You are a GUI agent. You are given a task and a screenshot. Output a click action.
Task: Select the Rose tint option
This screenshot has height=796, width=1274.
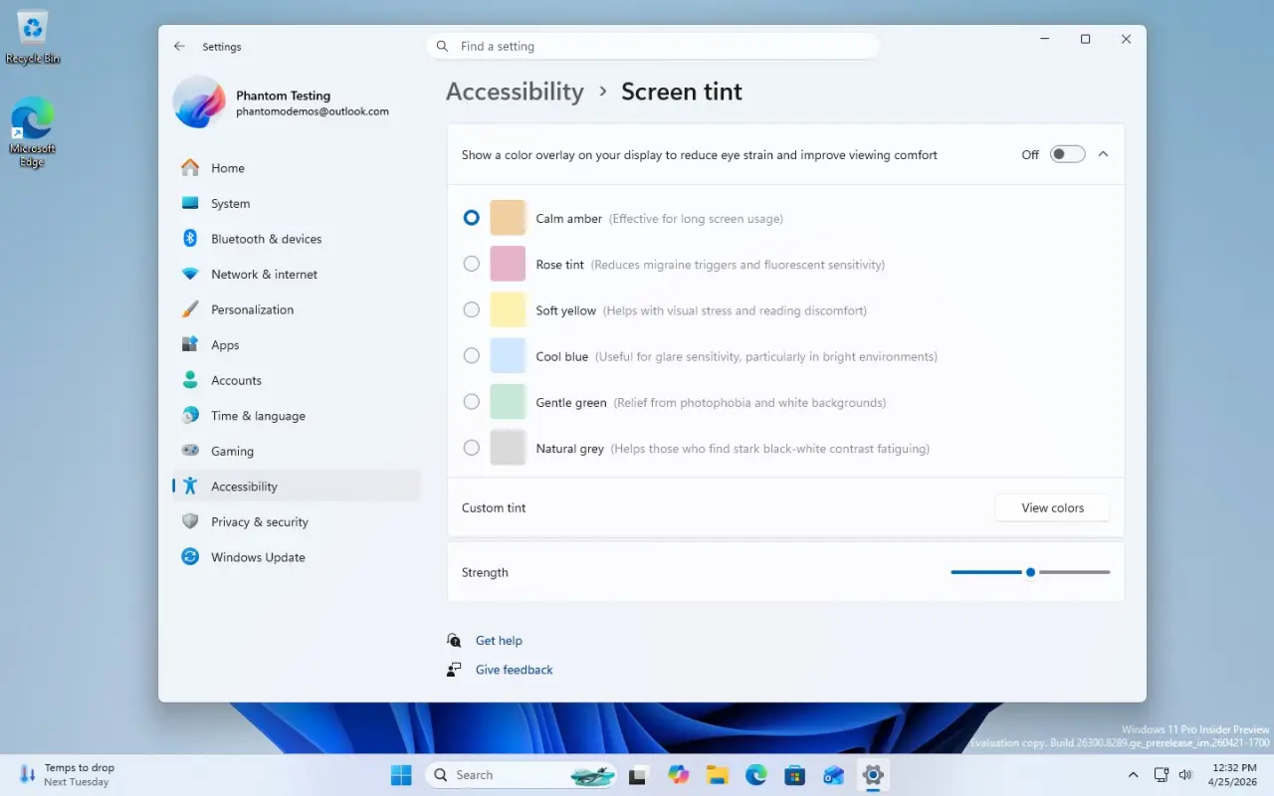click(x=471, y=264)
